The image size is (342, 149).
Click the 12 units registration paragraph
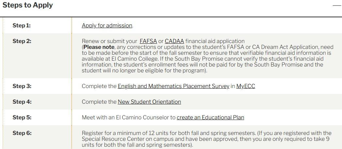point(206,139)
